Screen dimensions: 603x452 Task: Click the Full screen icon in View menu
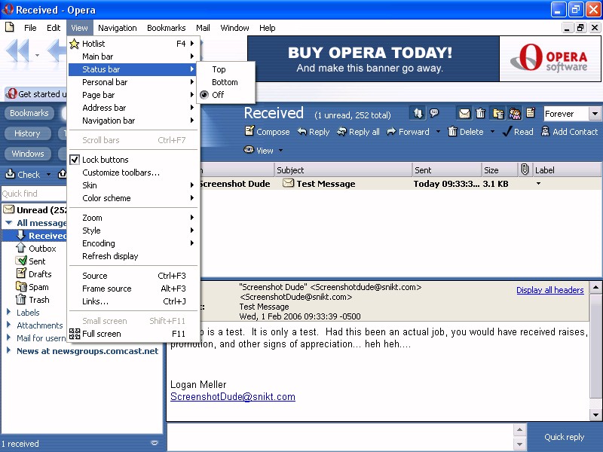[x=75, y=334]
